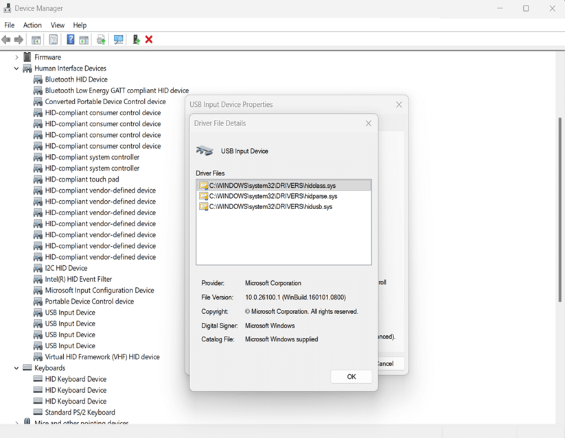The height and width of the screenshot is (438, 565).
Task: Click the Add drivers toolbar icon
Action: point(136,40)
